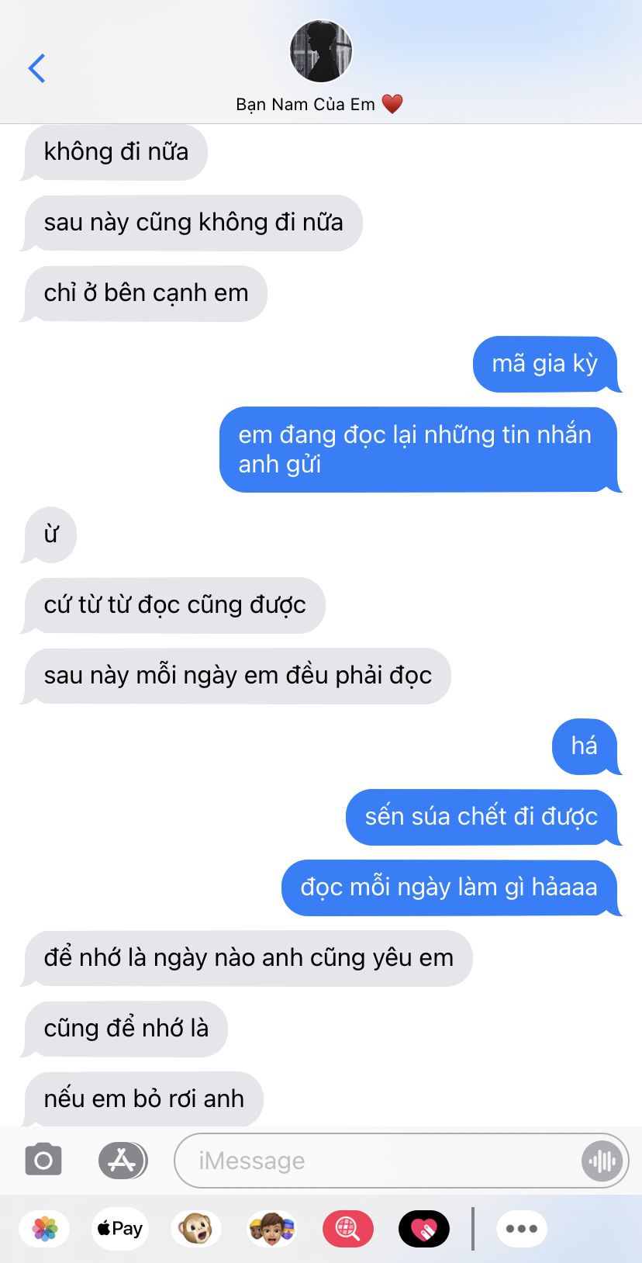The image size is (642, 1263).
Task: Open the Digital Touch heart icon
Action: pyautogui.click(x=423, y=1229)
